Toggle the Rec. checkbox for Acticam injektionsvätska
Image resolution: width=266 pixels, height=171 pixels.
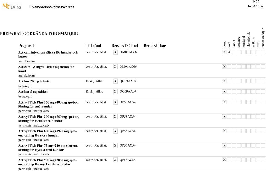pyautogui.click(x=115, y=52)
